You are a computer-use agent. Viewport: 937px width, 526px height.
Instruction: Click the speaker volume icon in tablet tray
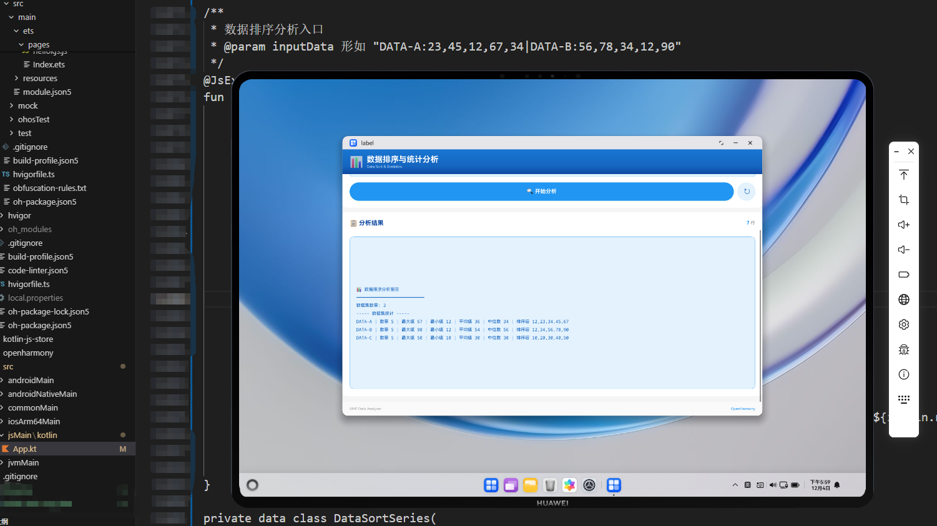(773, 485)
